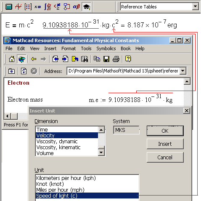Close the Insert Unit dialog

click(187, 111)
